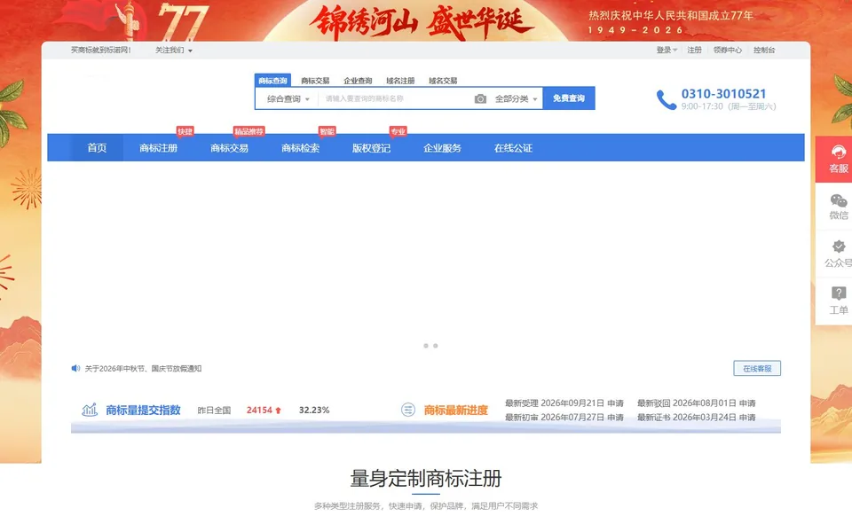Open 企业服务 in the navigation bar
852x532 pixels.
442,148
